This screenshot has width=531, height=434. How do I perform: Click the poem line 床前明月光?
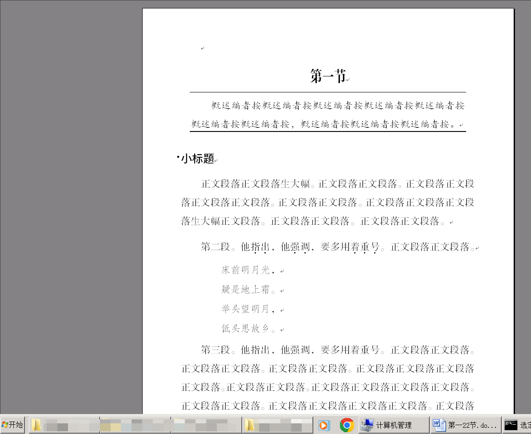pyautogui.click(x=245, y=270)
